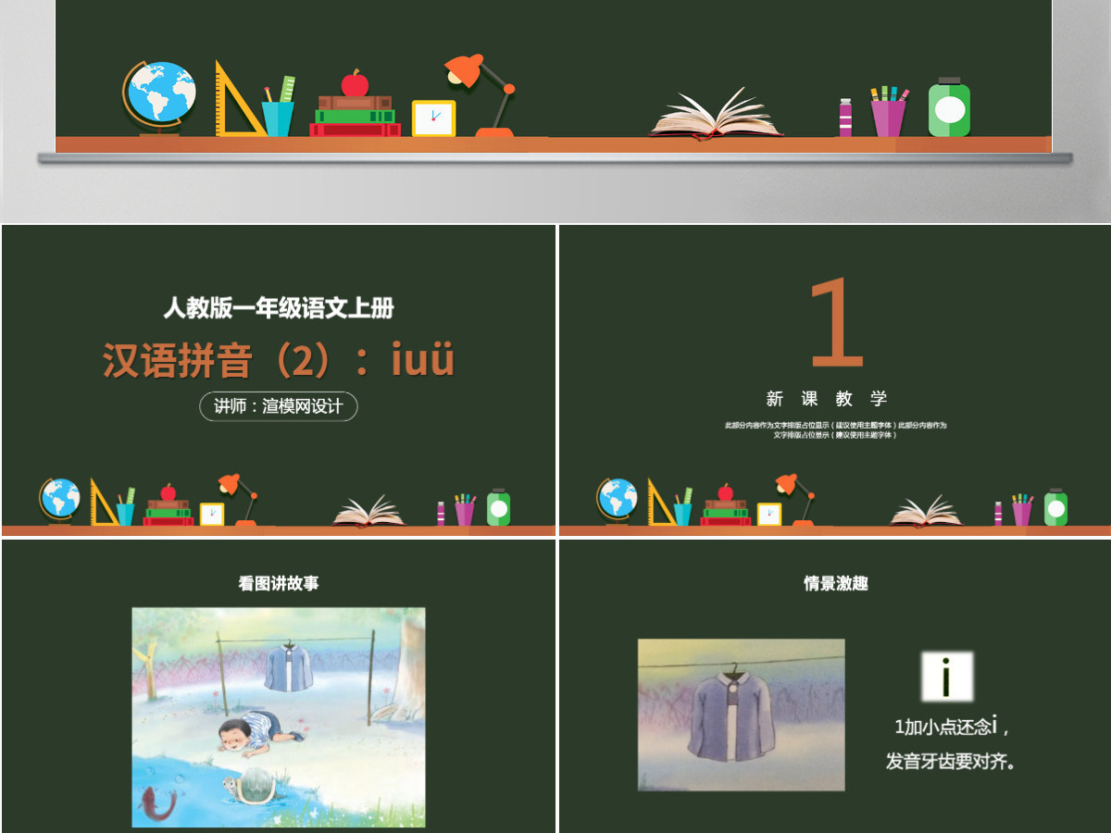This screenshot has height=833, width=1111.
Task: Click the purple glue tube on the top banner
Action: 845,118
